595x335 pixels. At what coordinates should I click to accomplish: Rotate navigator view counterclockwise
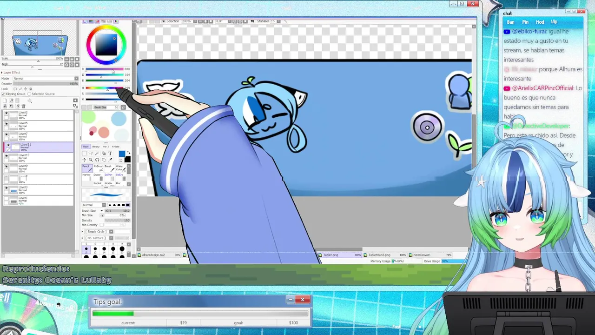[66, 65]
